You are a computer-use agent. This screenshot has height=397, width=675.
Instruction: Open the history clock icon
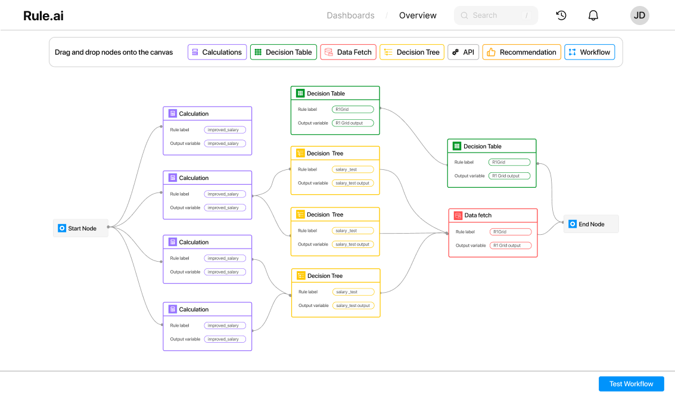click(561, 15)
